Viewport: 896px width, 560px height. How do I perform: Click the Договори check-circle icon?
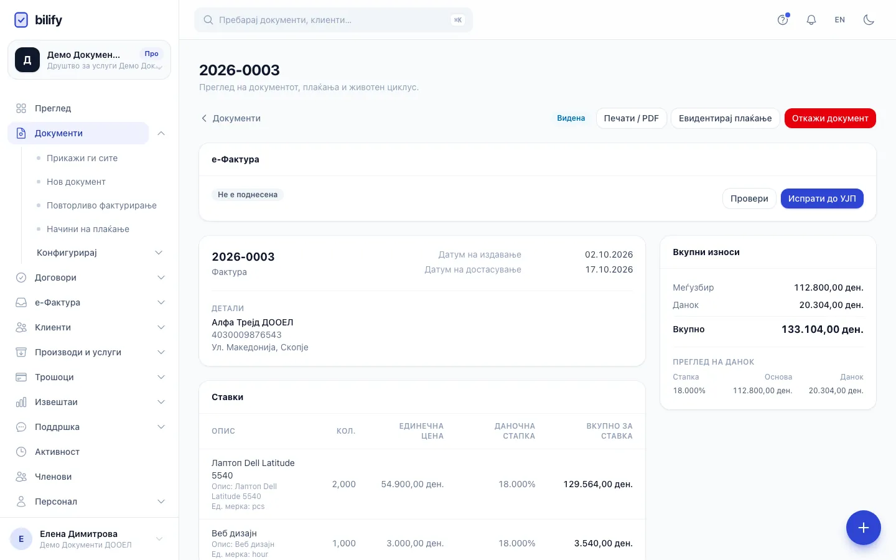[21, 278]
